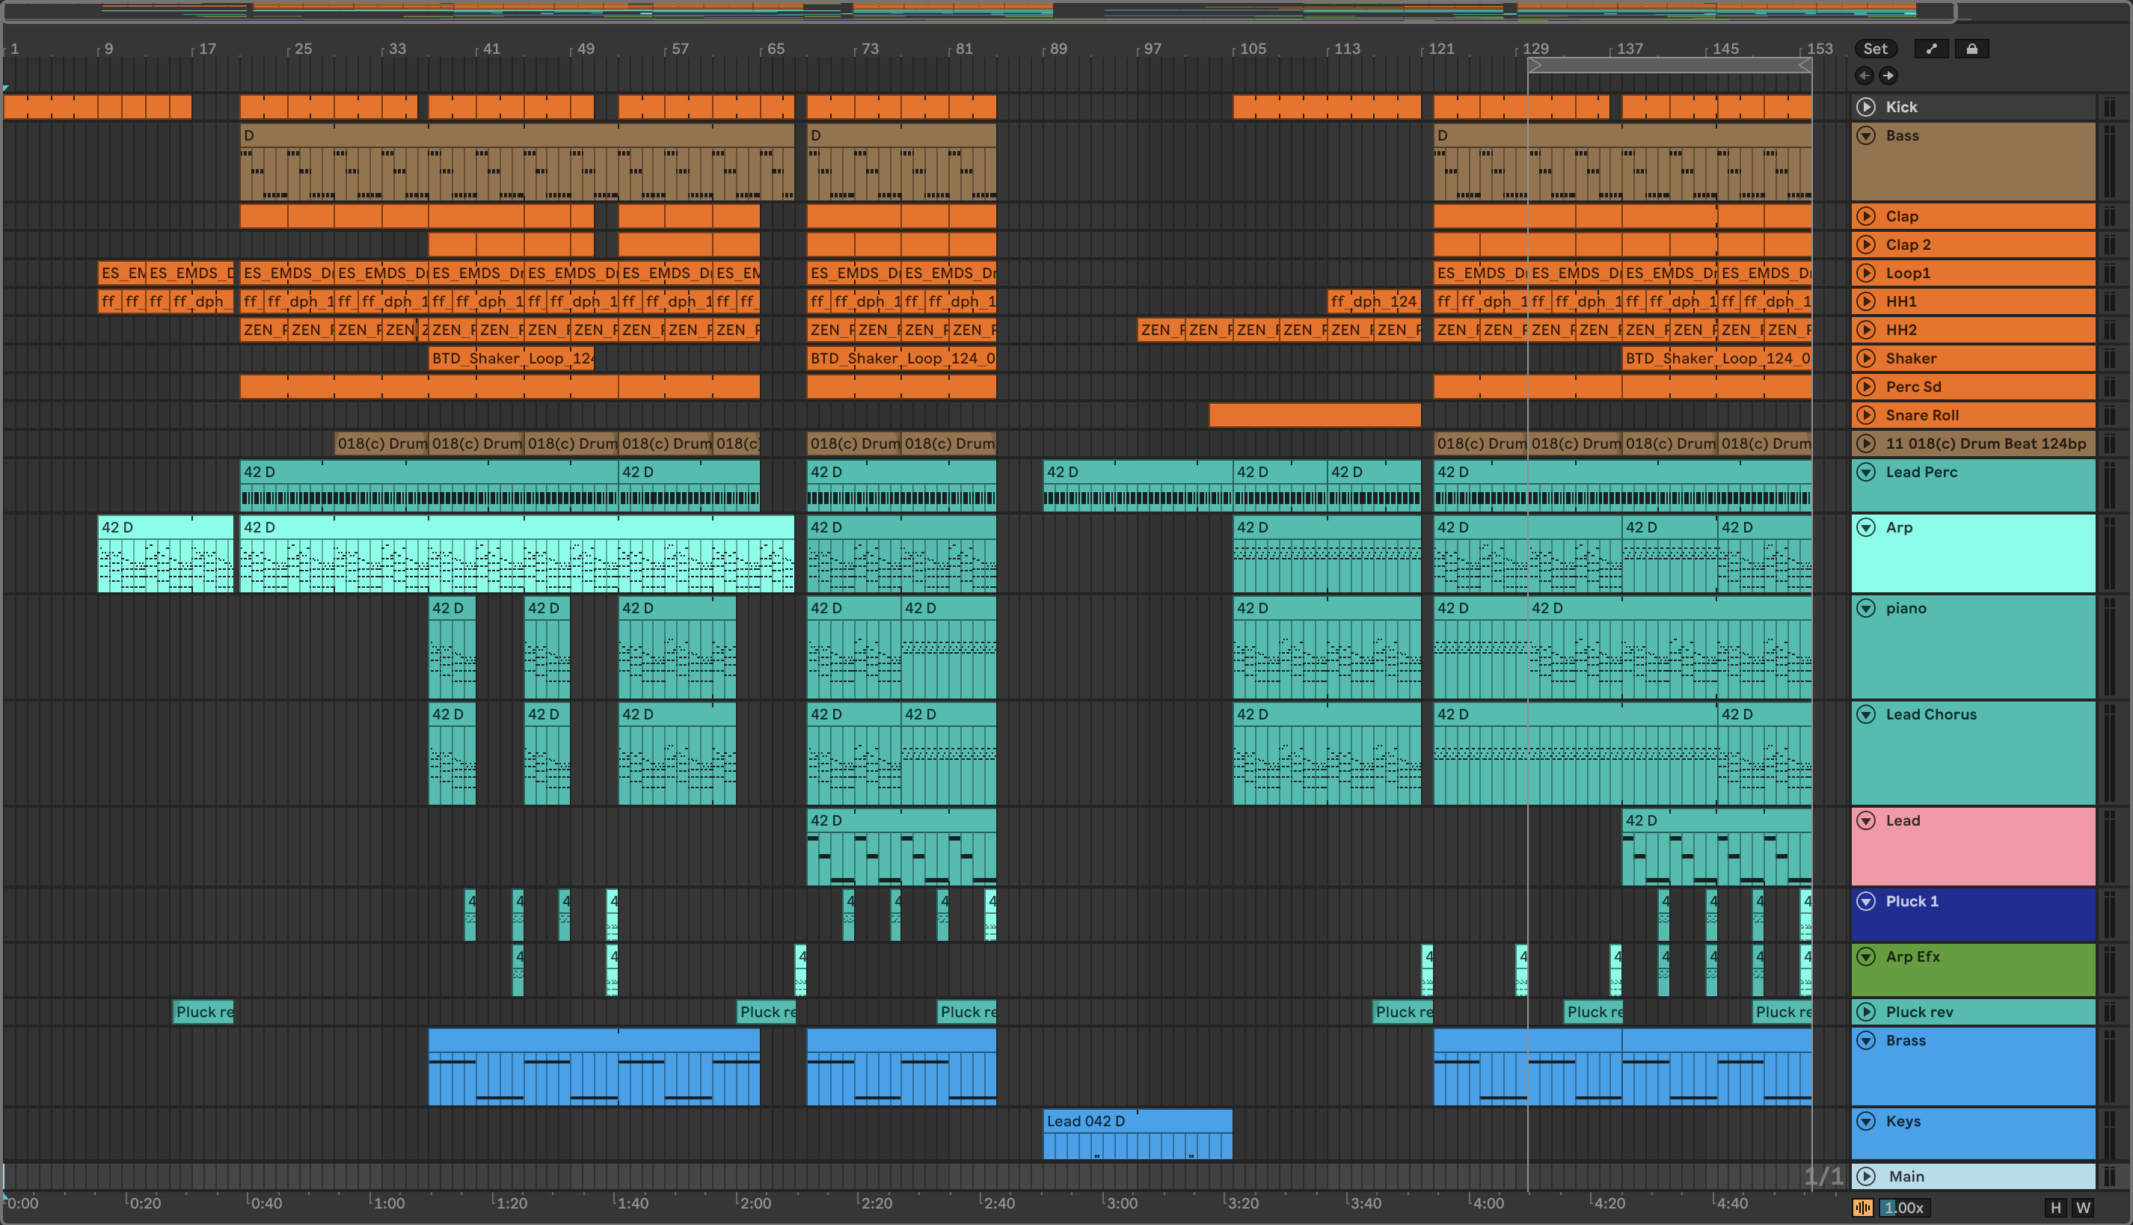This screenshot has width=2133, height=1225.
Task: Click the Shaker track play icon
Action: 1866,358
